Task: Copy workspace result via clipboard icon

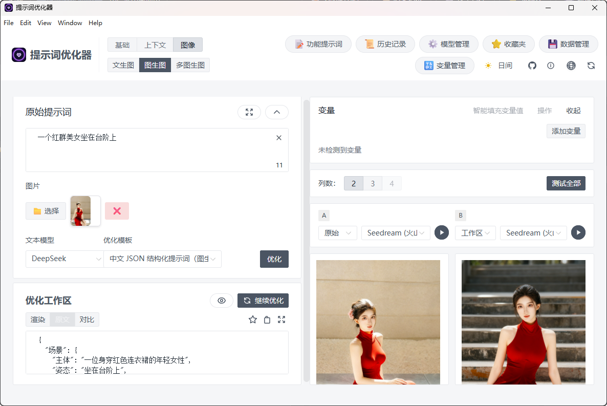Action: [x=267, y=319]
